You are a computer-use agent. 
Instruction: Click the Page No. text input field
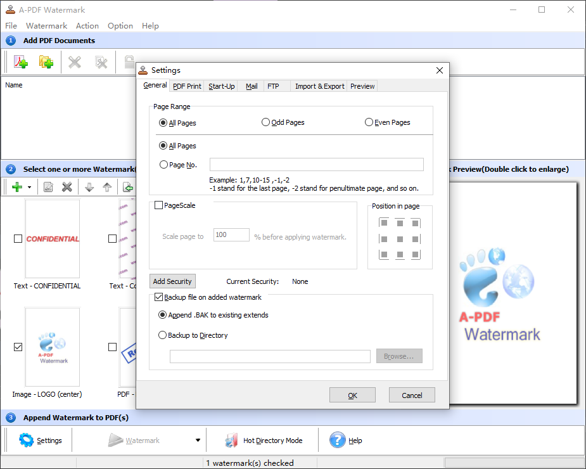[x=317, y=165]
